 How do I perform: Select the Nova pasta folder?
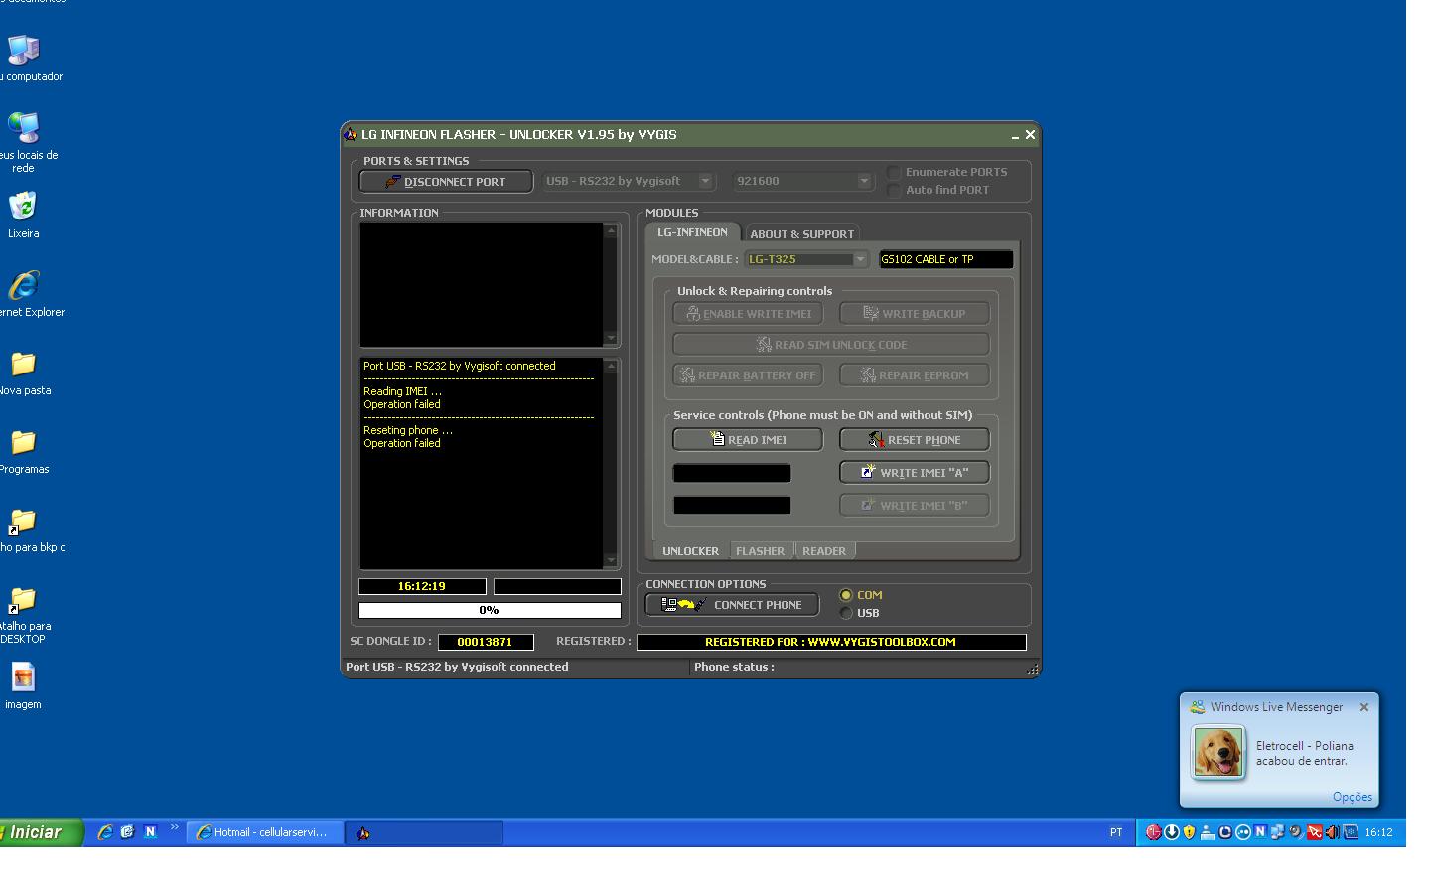coord(23,365)
